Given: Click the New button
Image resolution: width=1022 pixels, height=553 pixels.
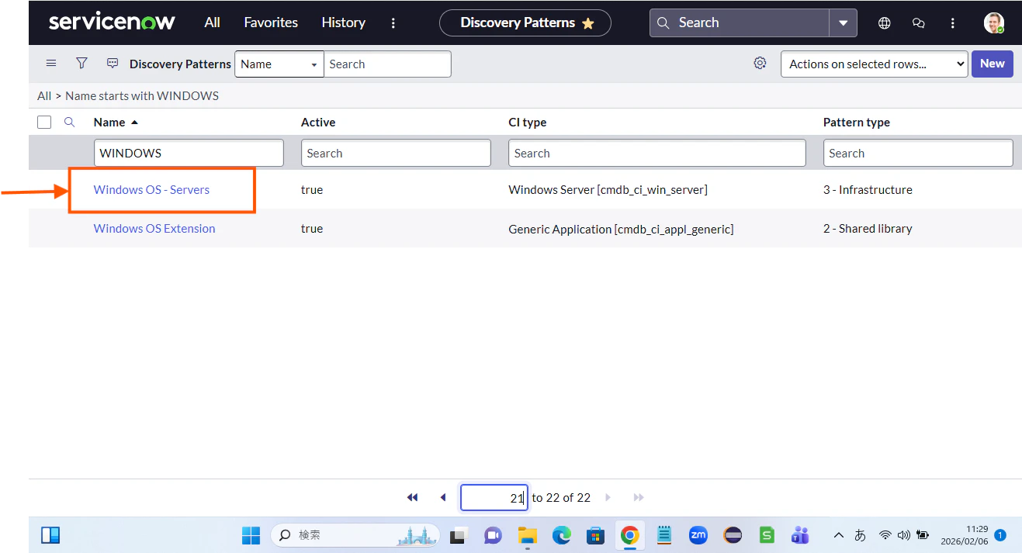Looking at the screenshot, I should coord(992,64).
